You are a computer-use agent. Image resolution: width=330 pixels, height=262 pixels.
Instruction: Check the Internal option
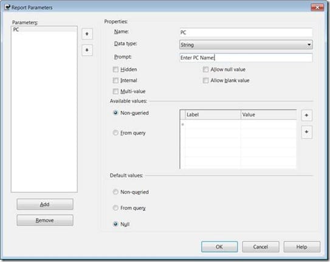pos(115,80)
